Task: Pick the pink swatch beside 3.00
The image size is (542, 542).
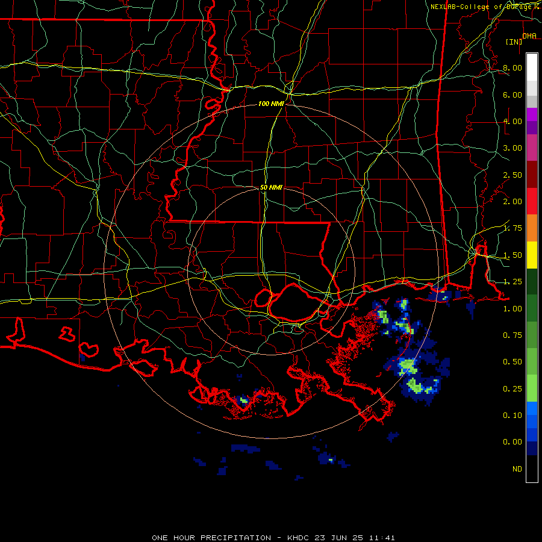Action: coord(532,148)
